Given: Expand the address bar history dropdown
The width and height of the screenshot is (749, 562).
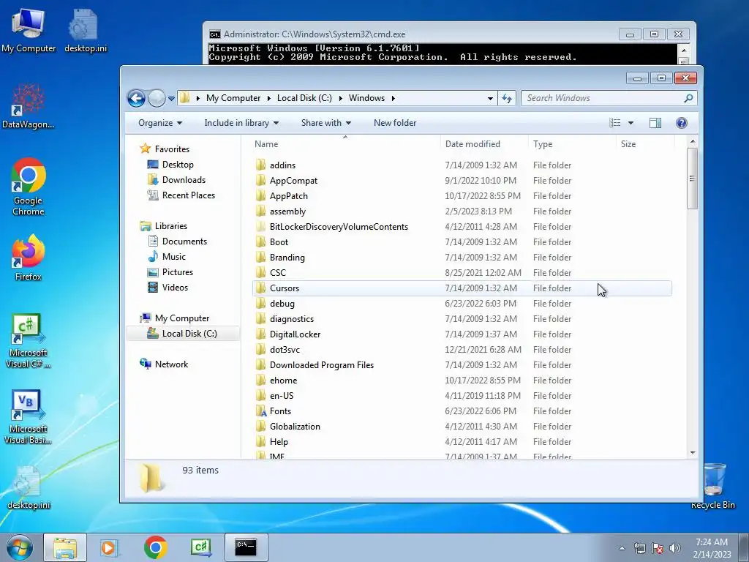Looking at the screenshot, I should [490, 99].
